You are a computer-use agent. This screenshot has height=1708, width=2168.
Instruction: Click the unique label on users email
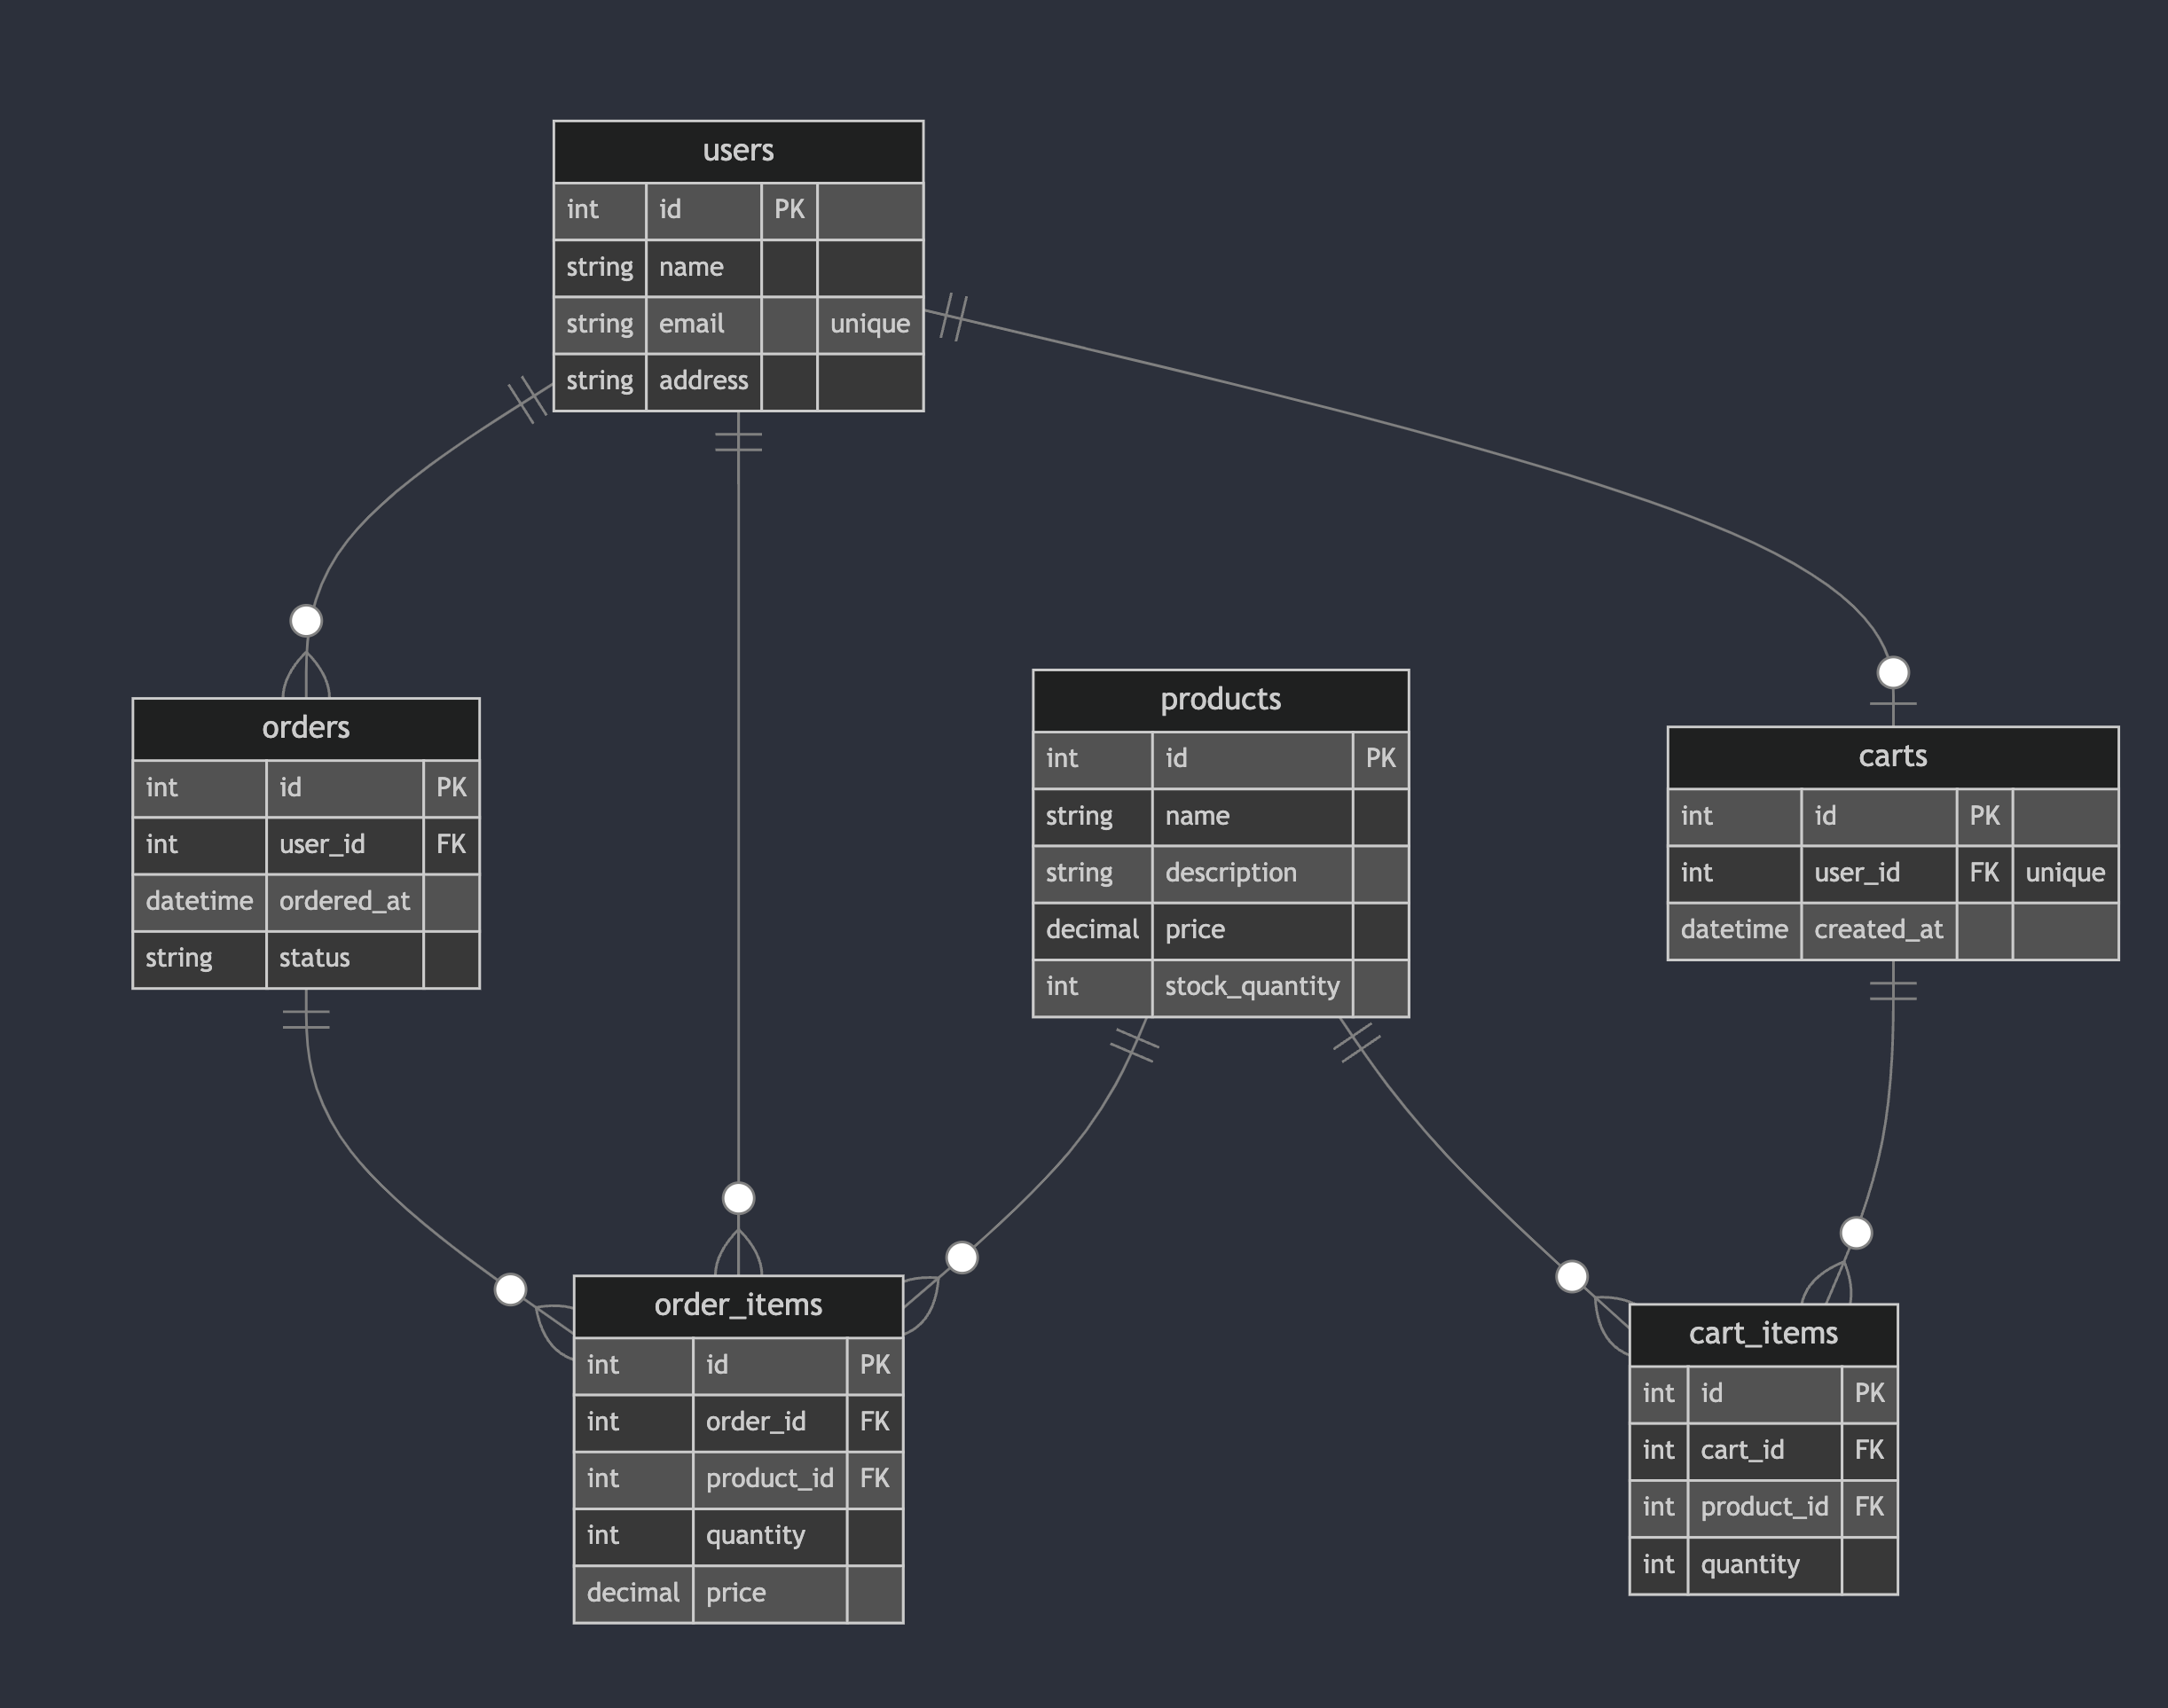(x=869, y=324)
